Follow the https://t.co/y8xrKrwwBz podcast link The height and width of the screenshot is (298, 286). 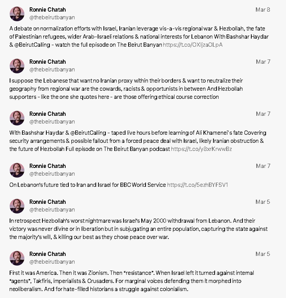[x=201, y=149]
